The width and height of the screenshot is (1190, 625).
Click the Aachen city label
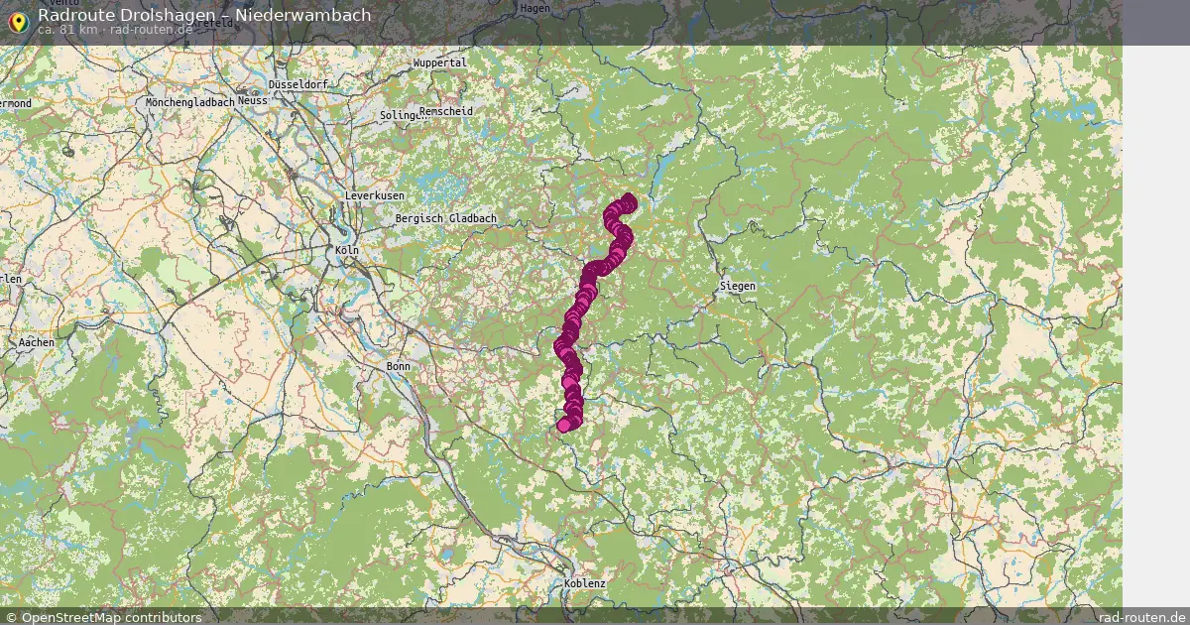point(36,342)
